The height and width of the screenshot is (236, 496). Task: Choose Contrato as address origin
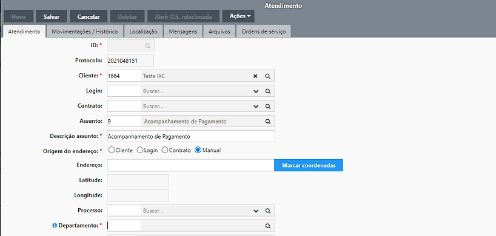coord(164,150)
